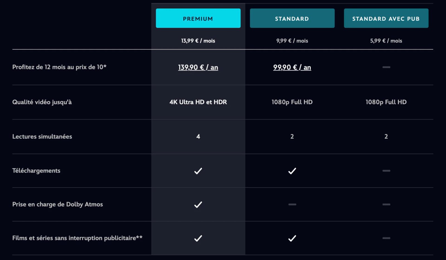446x260 pixels.
Task: Click Standard avec pub's Dolby Atmos dash
Action: pos(386,204)
